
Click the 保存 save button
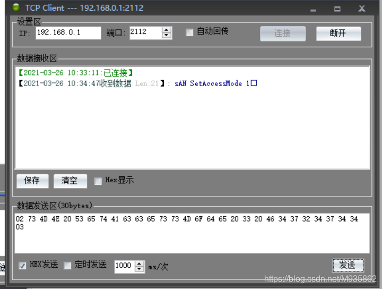(x=32, y=181)
